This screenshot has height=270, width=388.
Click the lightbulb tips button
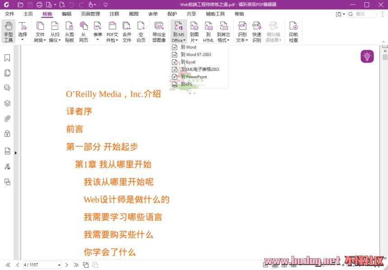pyautogui.click(x=367, y=56)
